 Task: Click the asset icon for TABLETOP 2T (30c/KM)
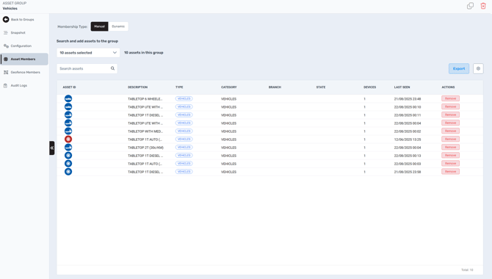[x=68, y=147]
